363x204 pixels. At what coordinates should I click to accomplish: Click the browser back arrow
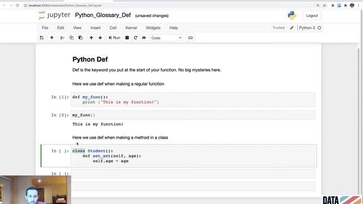coord(5,5)
